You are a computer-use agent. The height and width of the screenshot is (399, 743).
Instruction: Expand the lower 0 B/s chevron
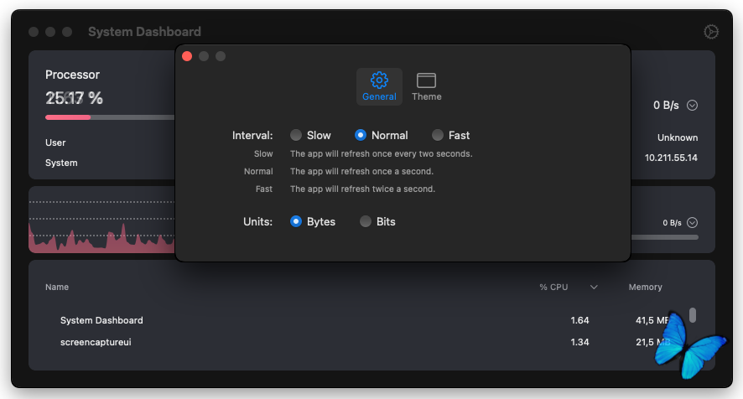click(692, 223)
